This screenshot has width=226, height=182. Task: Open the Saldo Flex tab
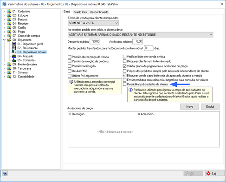(x=80, y=12)
